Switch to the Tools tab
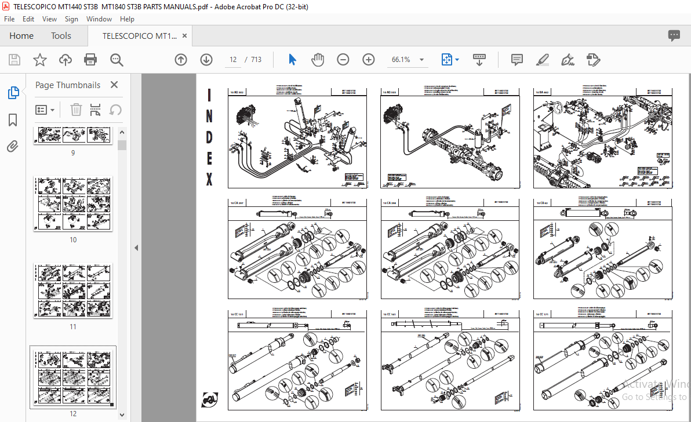 point(61,36)
